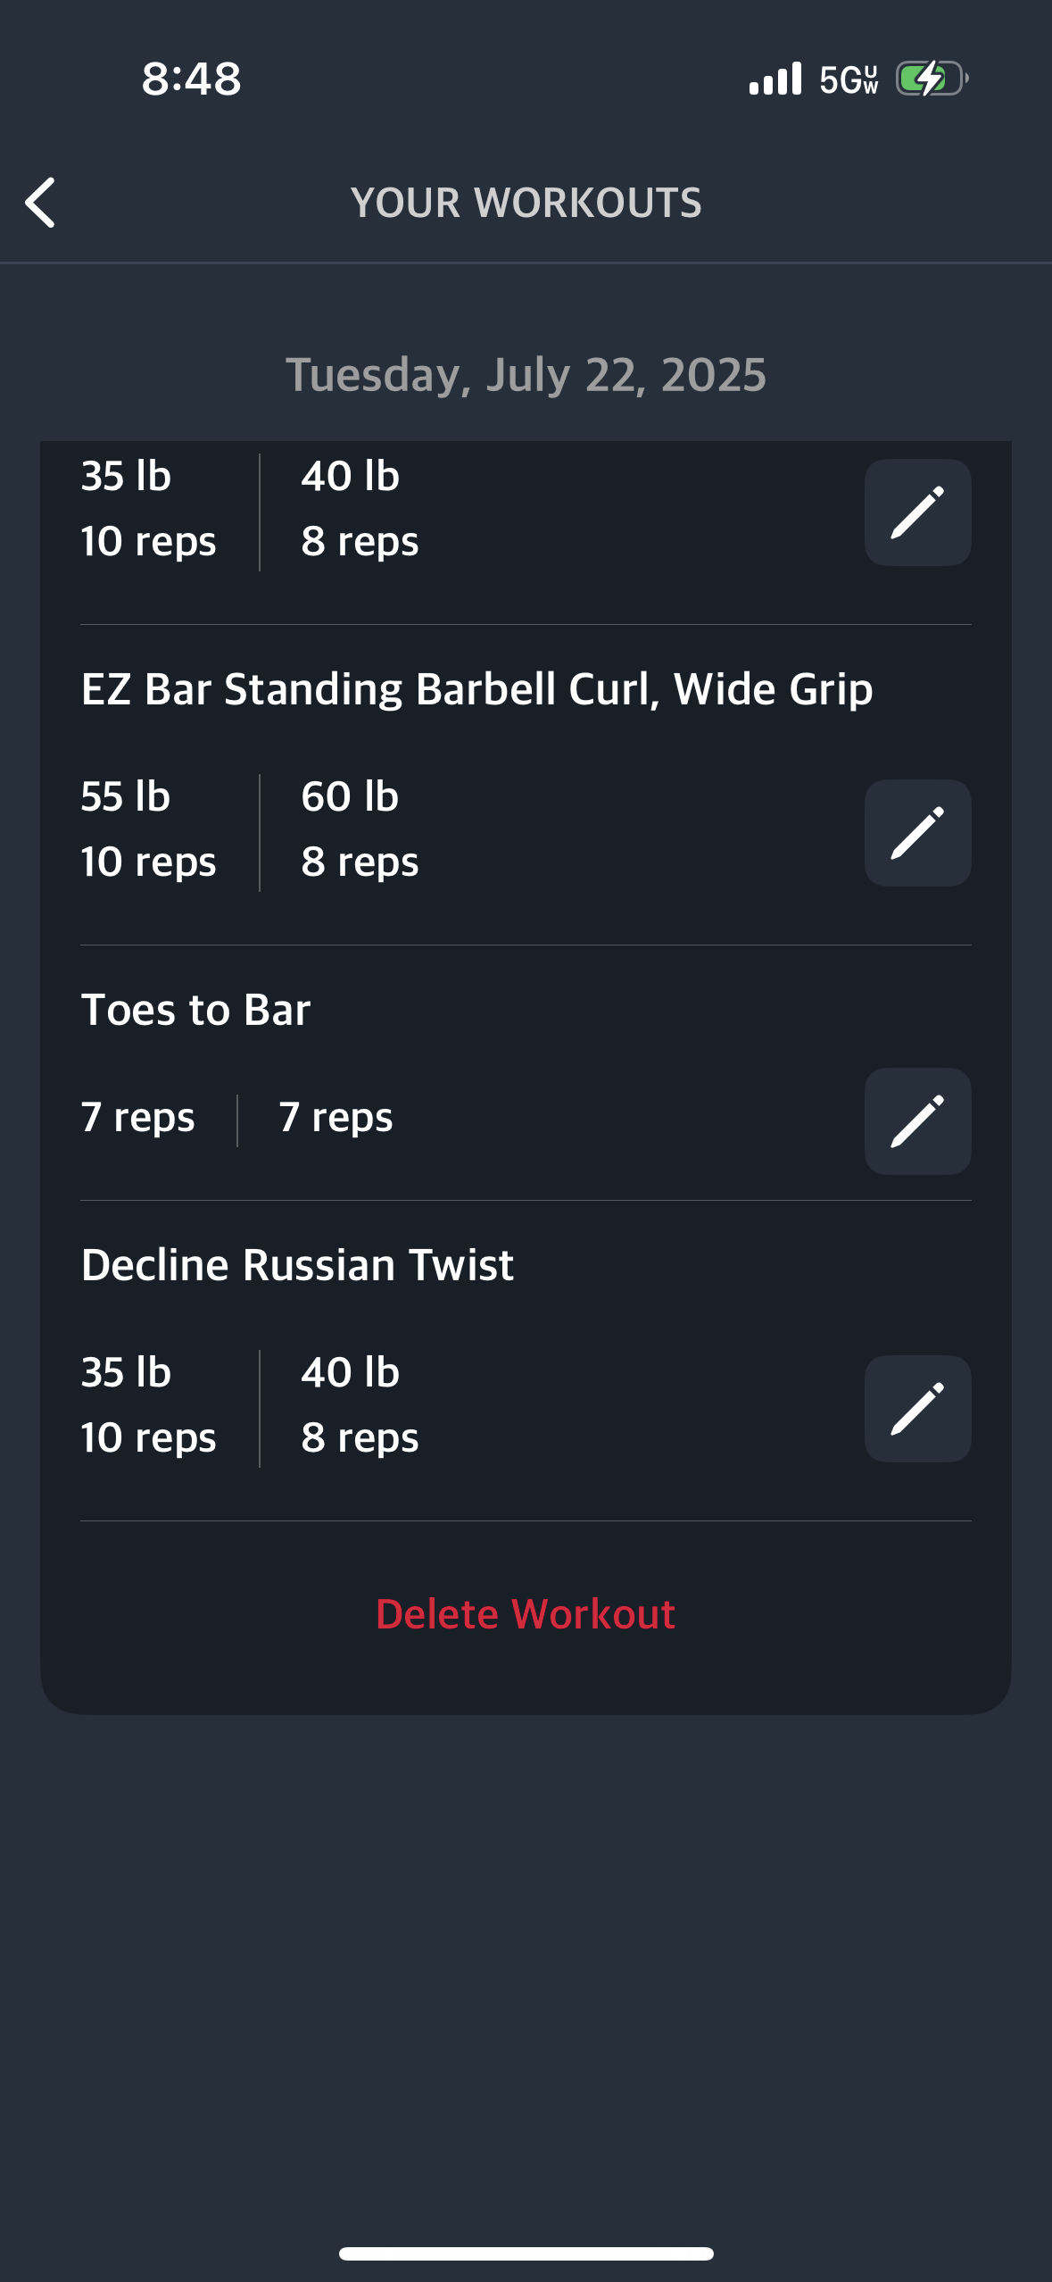
Task: Edit the Toes to Bar sets
Action: (917, 1121)
